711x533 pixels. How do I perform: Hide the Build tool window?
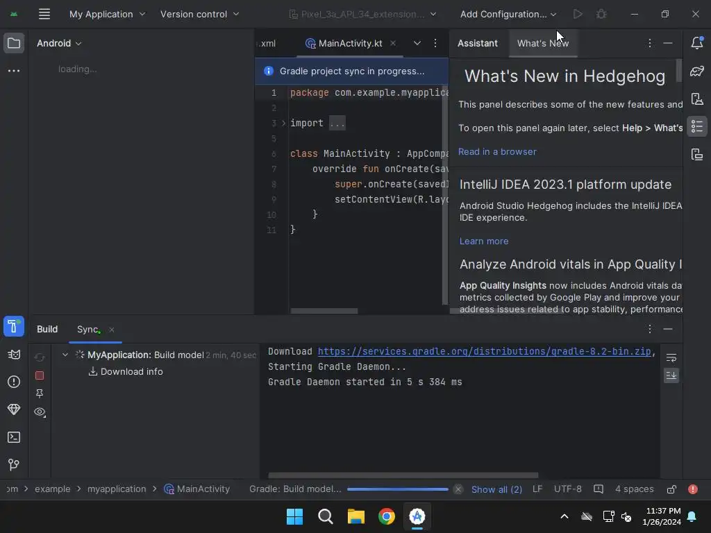coord(667,329)
